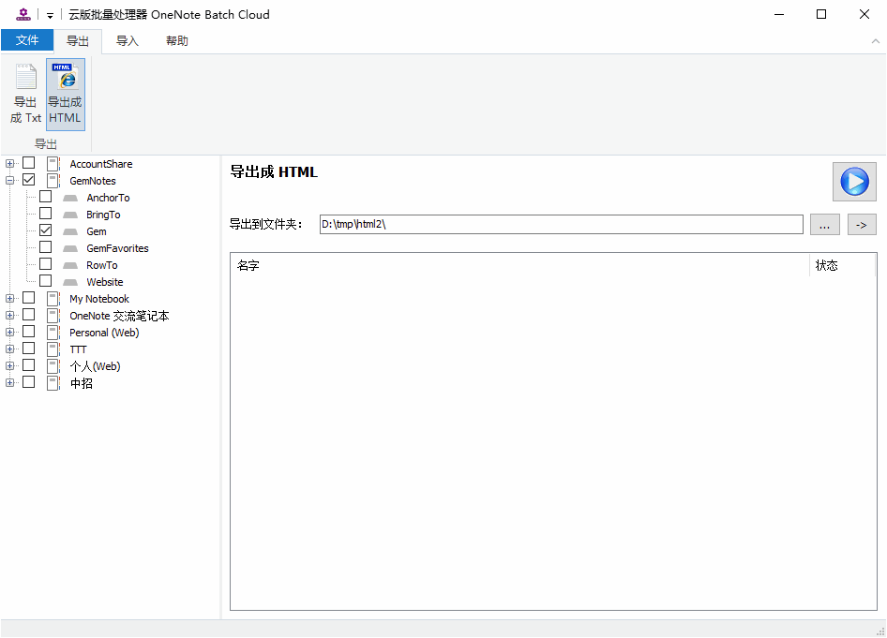The width and height of the screenshot is (887, 638).
Task: Expand the OneNote 交流笔记本 tree node
Action: [x=9, y=316]
